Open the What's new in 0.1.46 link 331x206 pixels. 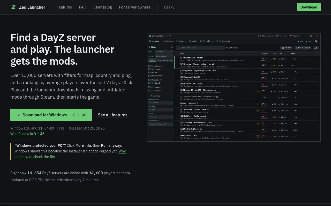(27, 134)
